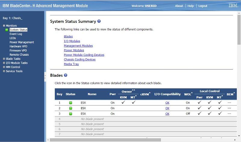This screenshot has height=142, width=241.
Task: Open the Event Log page
Action: click(16, 34)
